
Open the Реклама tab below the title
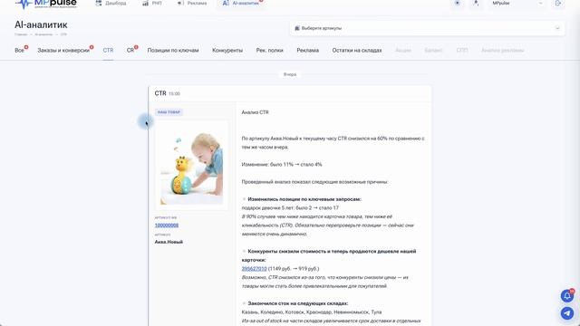pyautogui.click(x=308, y=51)
